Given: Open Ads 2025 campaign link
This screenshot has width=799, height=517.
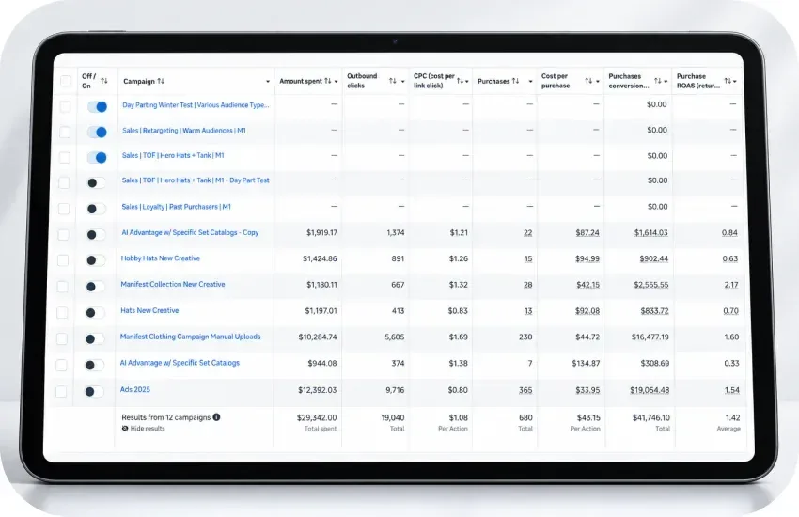Looking at the screenshot, I should pos(135,390).
